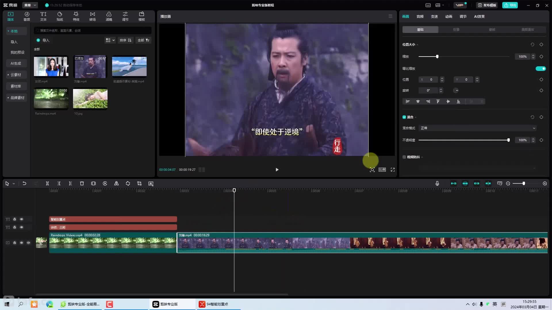
Task: Adjust the 不透明度 opacity slider handle
Action: [x=509, y=140]
